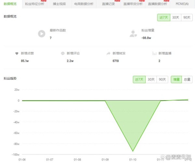Show 总量 view for the fans trend
This screenshot has height=164, width=195.
(187, 79)
